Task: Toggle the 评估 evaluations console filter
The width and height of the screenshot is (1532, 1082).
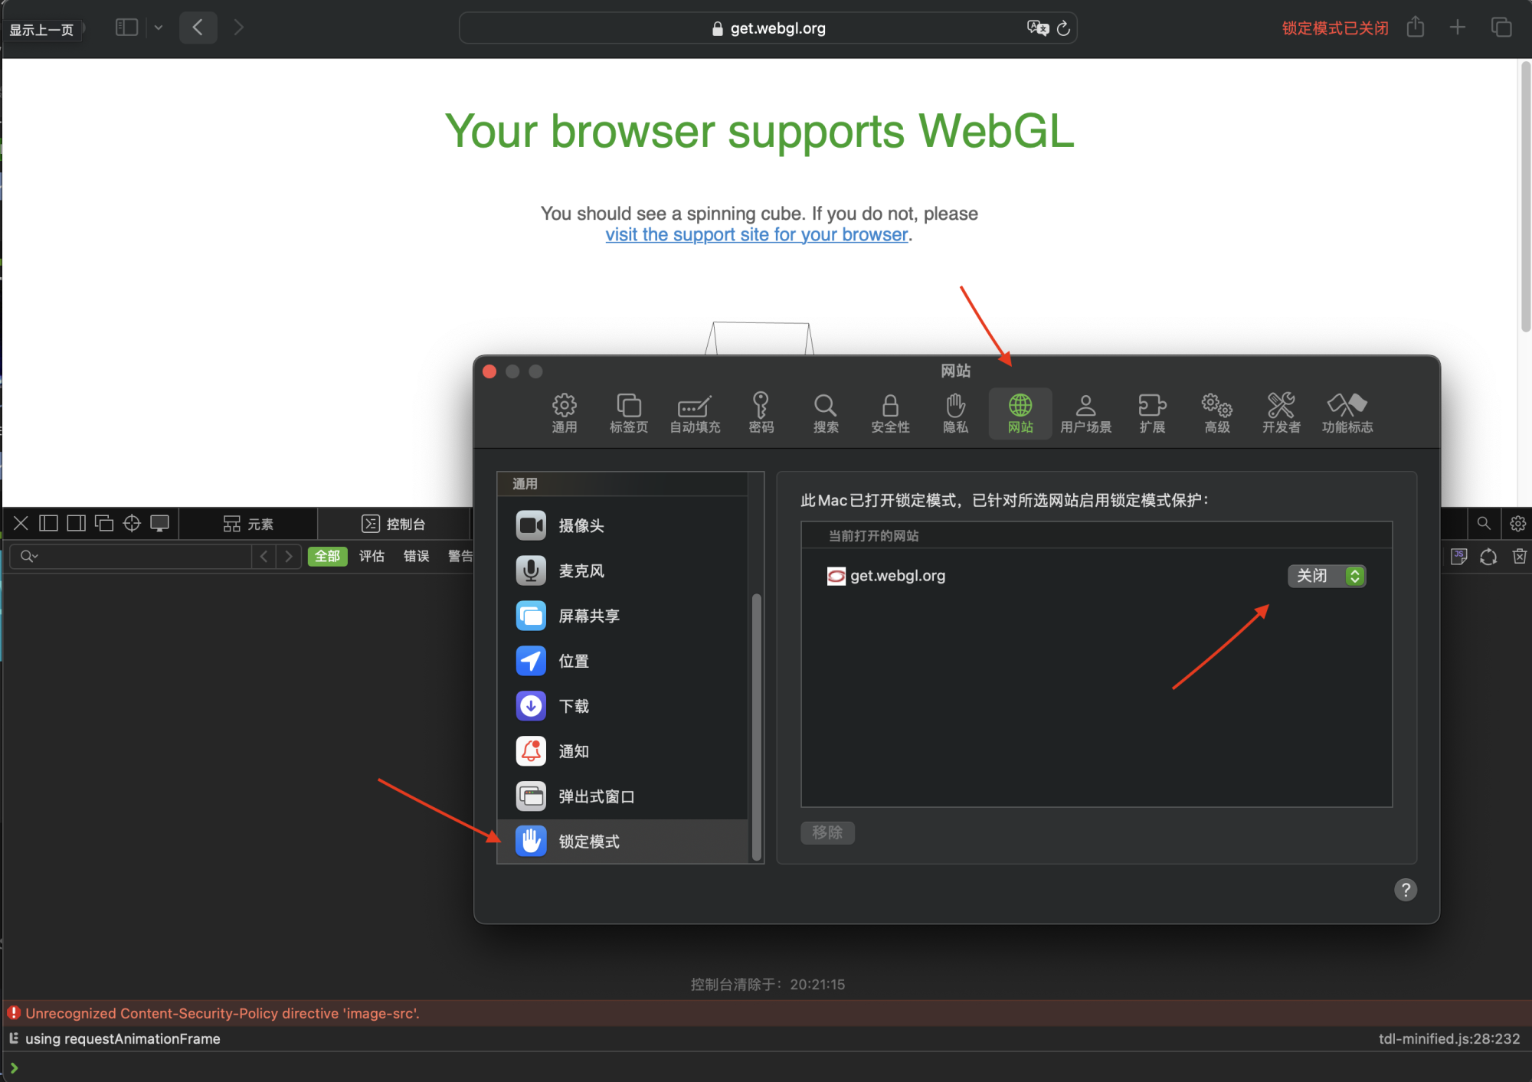Action: point(372,556)
